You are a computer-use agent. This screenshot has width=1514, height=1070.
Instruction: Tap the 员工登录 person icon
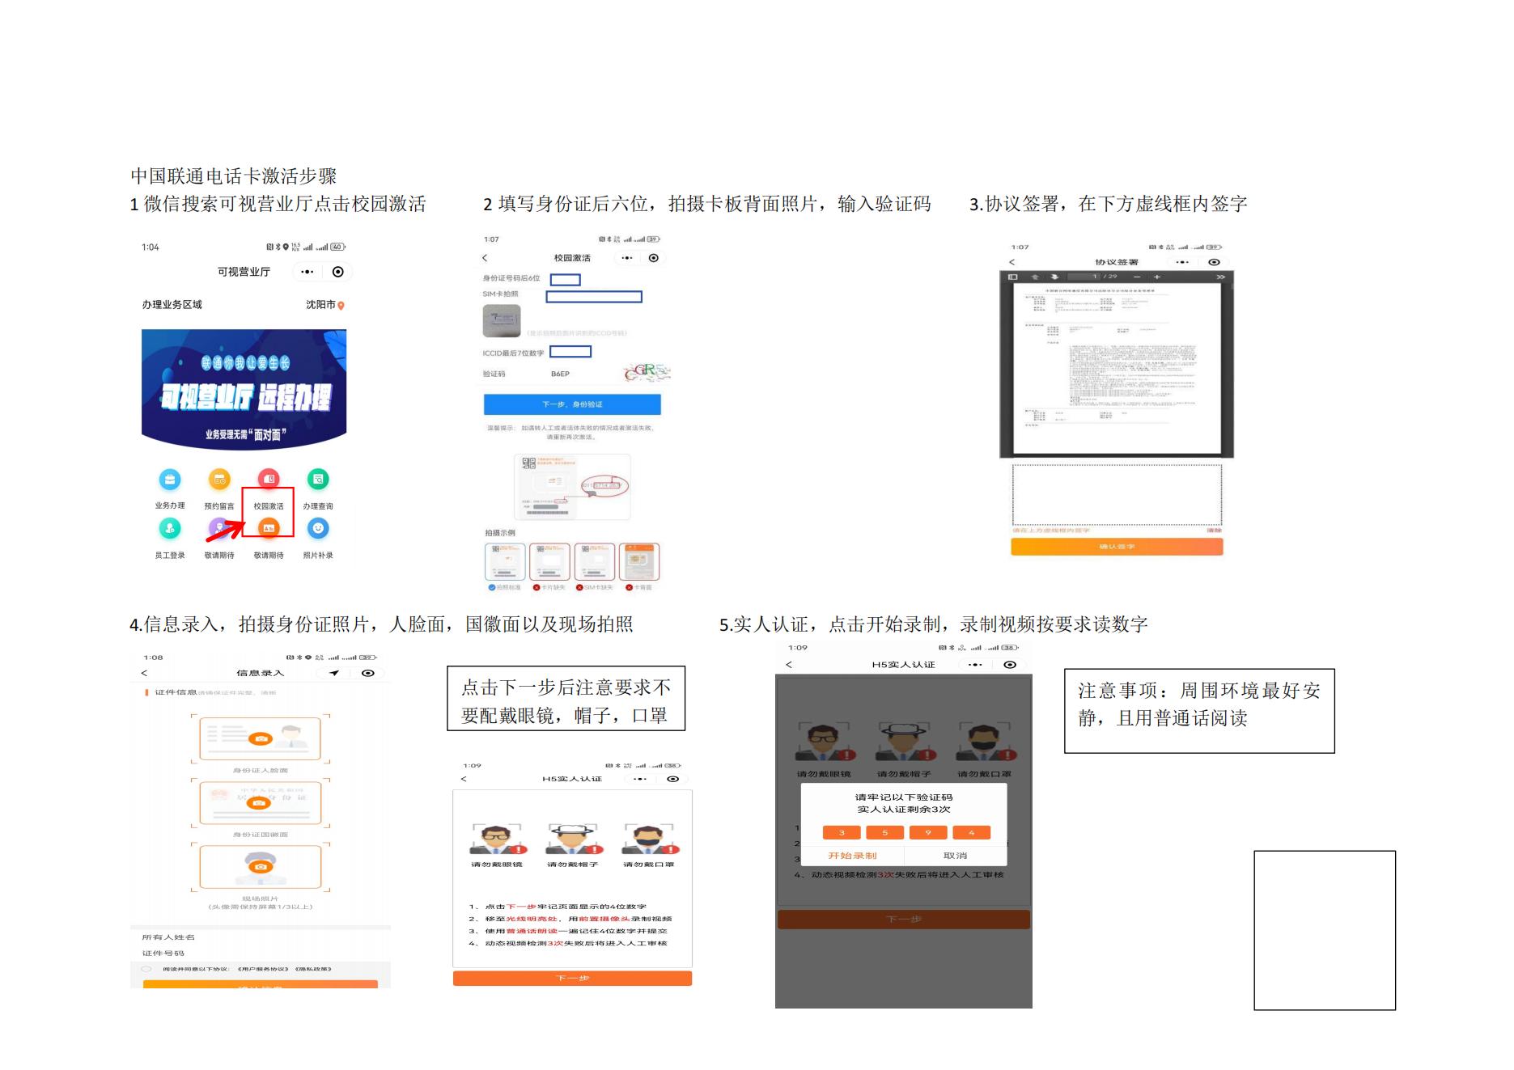pos(170,529)
